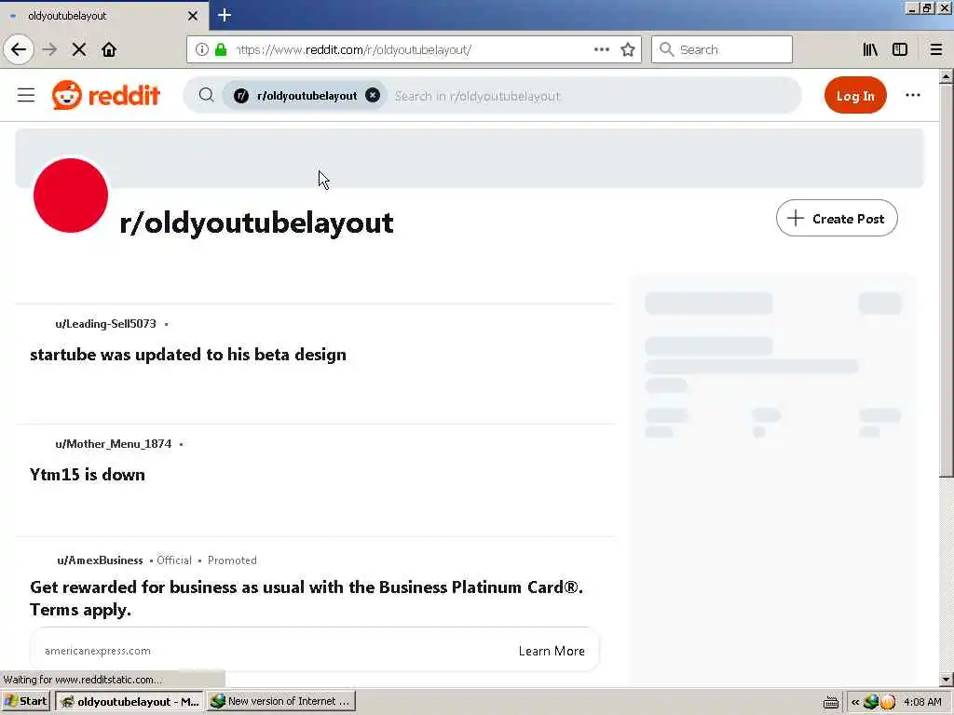This screenshot has height=715, width=954.
Task: Click the keyboard icon in taskbar
Action: [x=830, y=702]
